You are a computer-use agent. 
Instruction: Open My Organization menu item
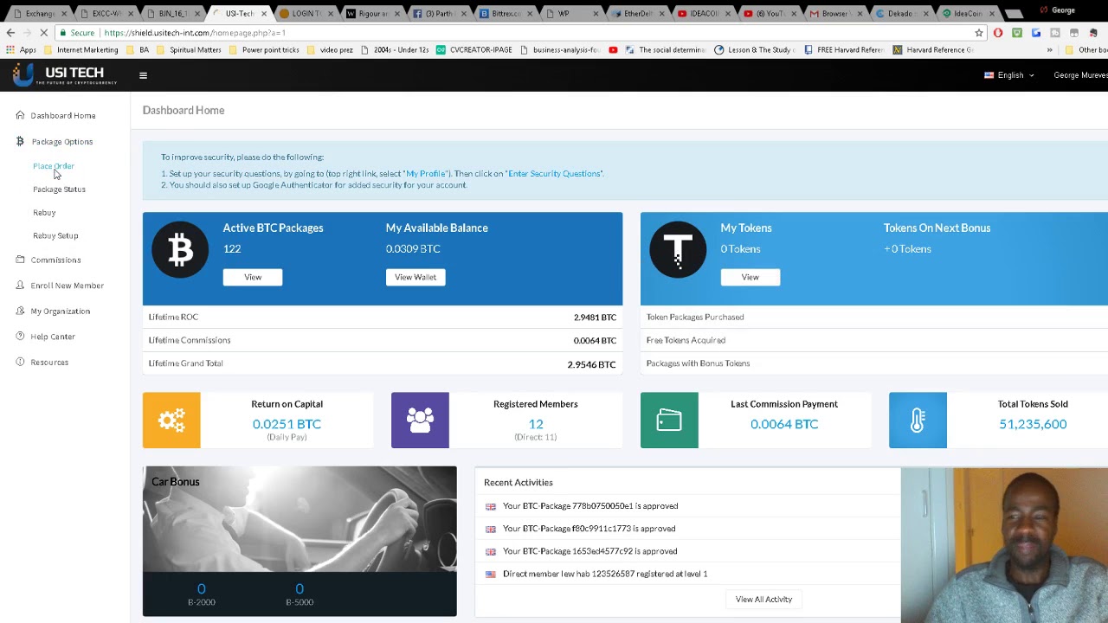pos(60,311)
